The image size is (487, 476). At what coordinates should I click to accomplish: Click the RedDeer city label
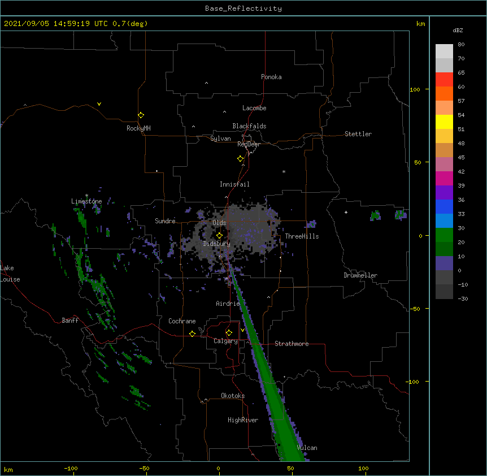[249, 144]
